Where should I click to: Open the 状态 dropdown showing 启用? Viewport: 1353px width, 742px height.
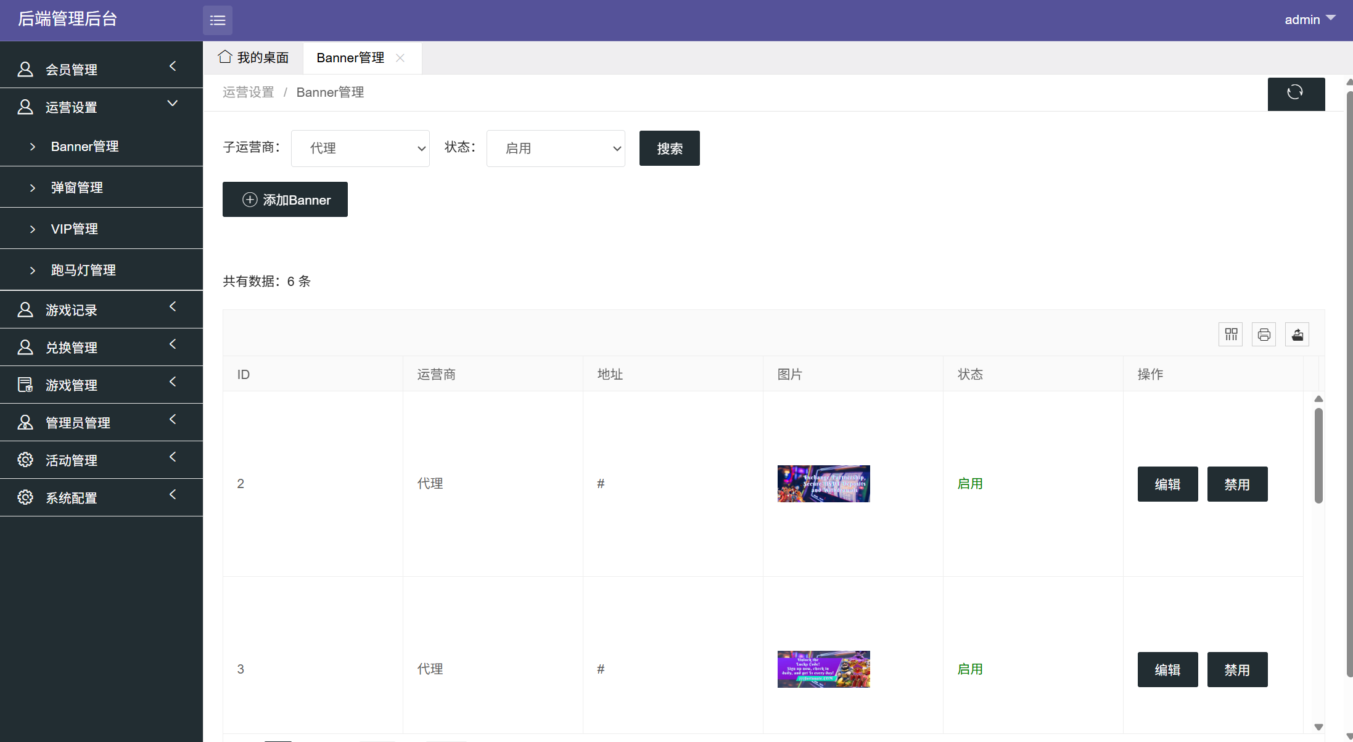click(556, 149)
